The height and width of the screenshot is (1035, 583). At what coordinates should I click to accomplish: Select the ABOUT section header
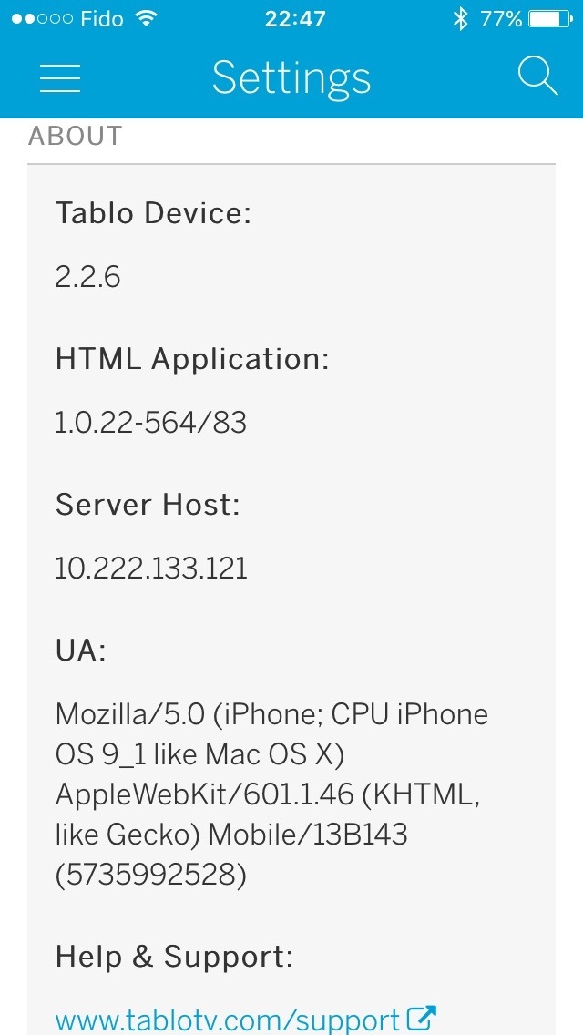point(75,136)
